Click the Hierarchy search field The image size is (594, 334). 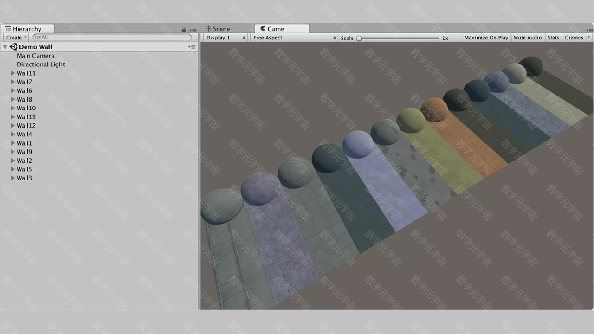point(112,37)
